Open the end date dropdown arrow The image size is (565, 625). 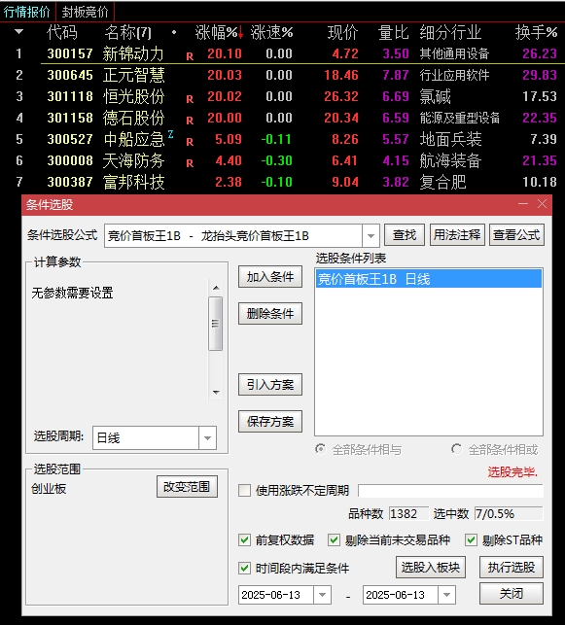446,595
